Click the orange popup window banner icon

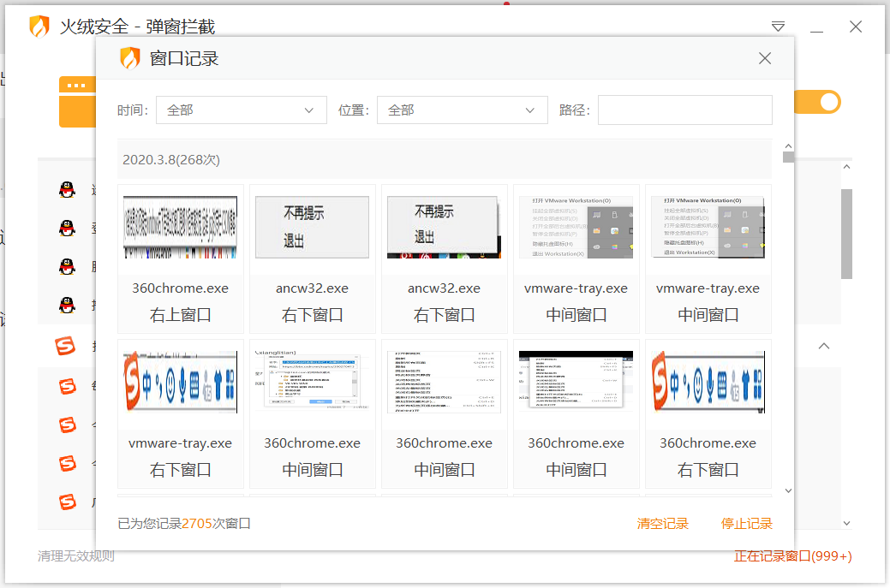click(78, 102)
